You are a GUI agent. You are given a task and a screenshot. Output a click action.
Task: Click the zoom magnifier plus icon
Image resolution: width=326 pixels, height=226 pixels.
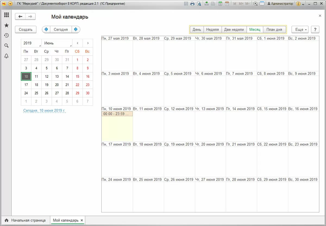pos(255,4)
